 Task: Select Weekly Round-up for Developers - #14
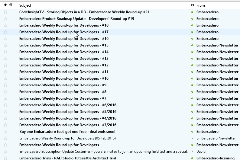tap(64, 52)
